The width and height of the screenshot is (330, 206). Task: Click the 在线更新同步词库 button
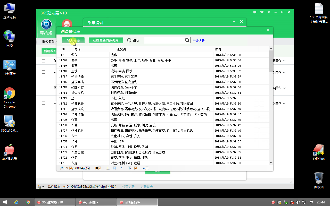tap(106, 40)
